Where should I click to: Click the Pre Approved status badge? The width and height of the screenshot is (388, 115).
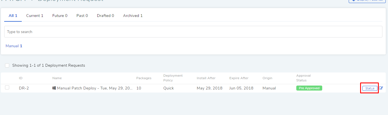[x=309, y=88]
